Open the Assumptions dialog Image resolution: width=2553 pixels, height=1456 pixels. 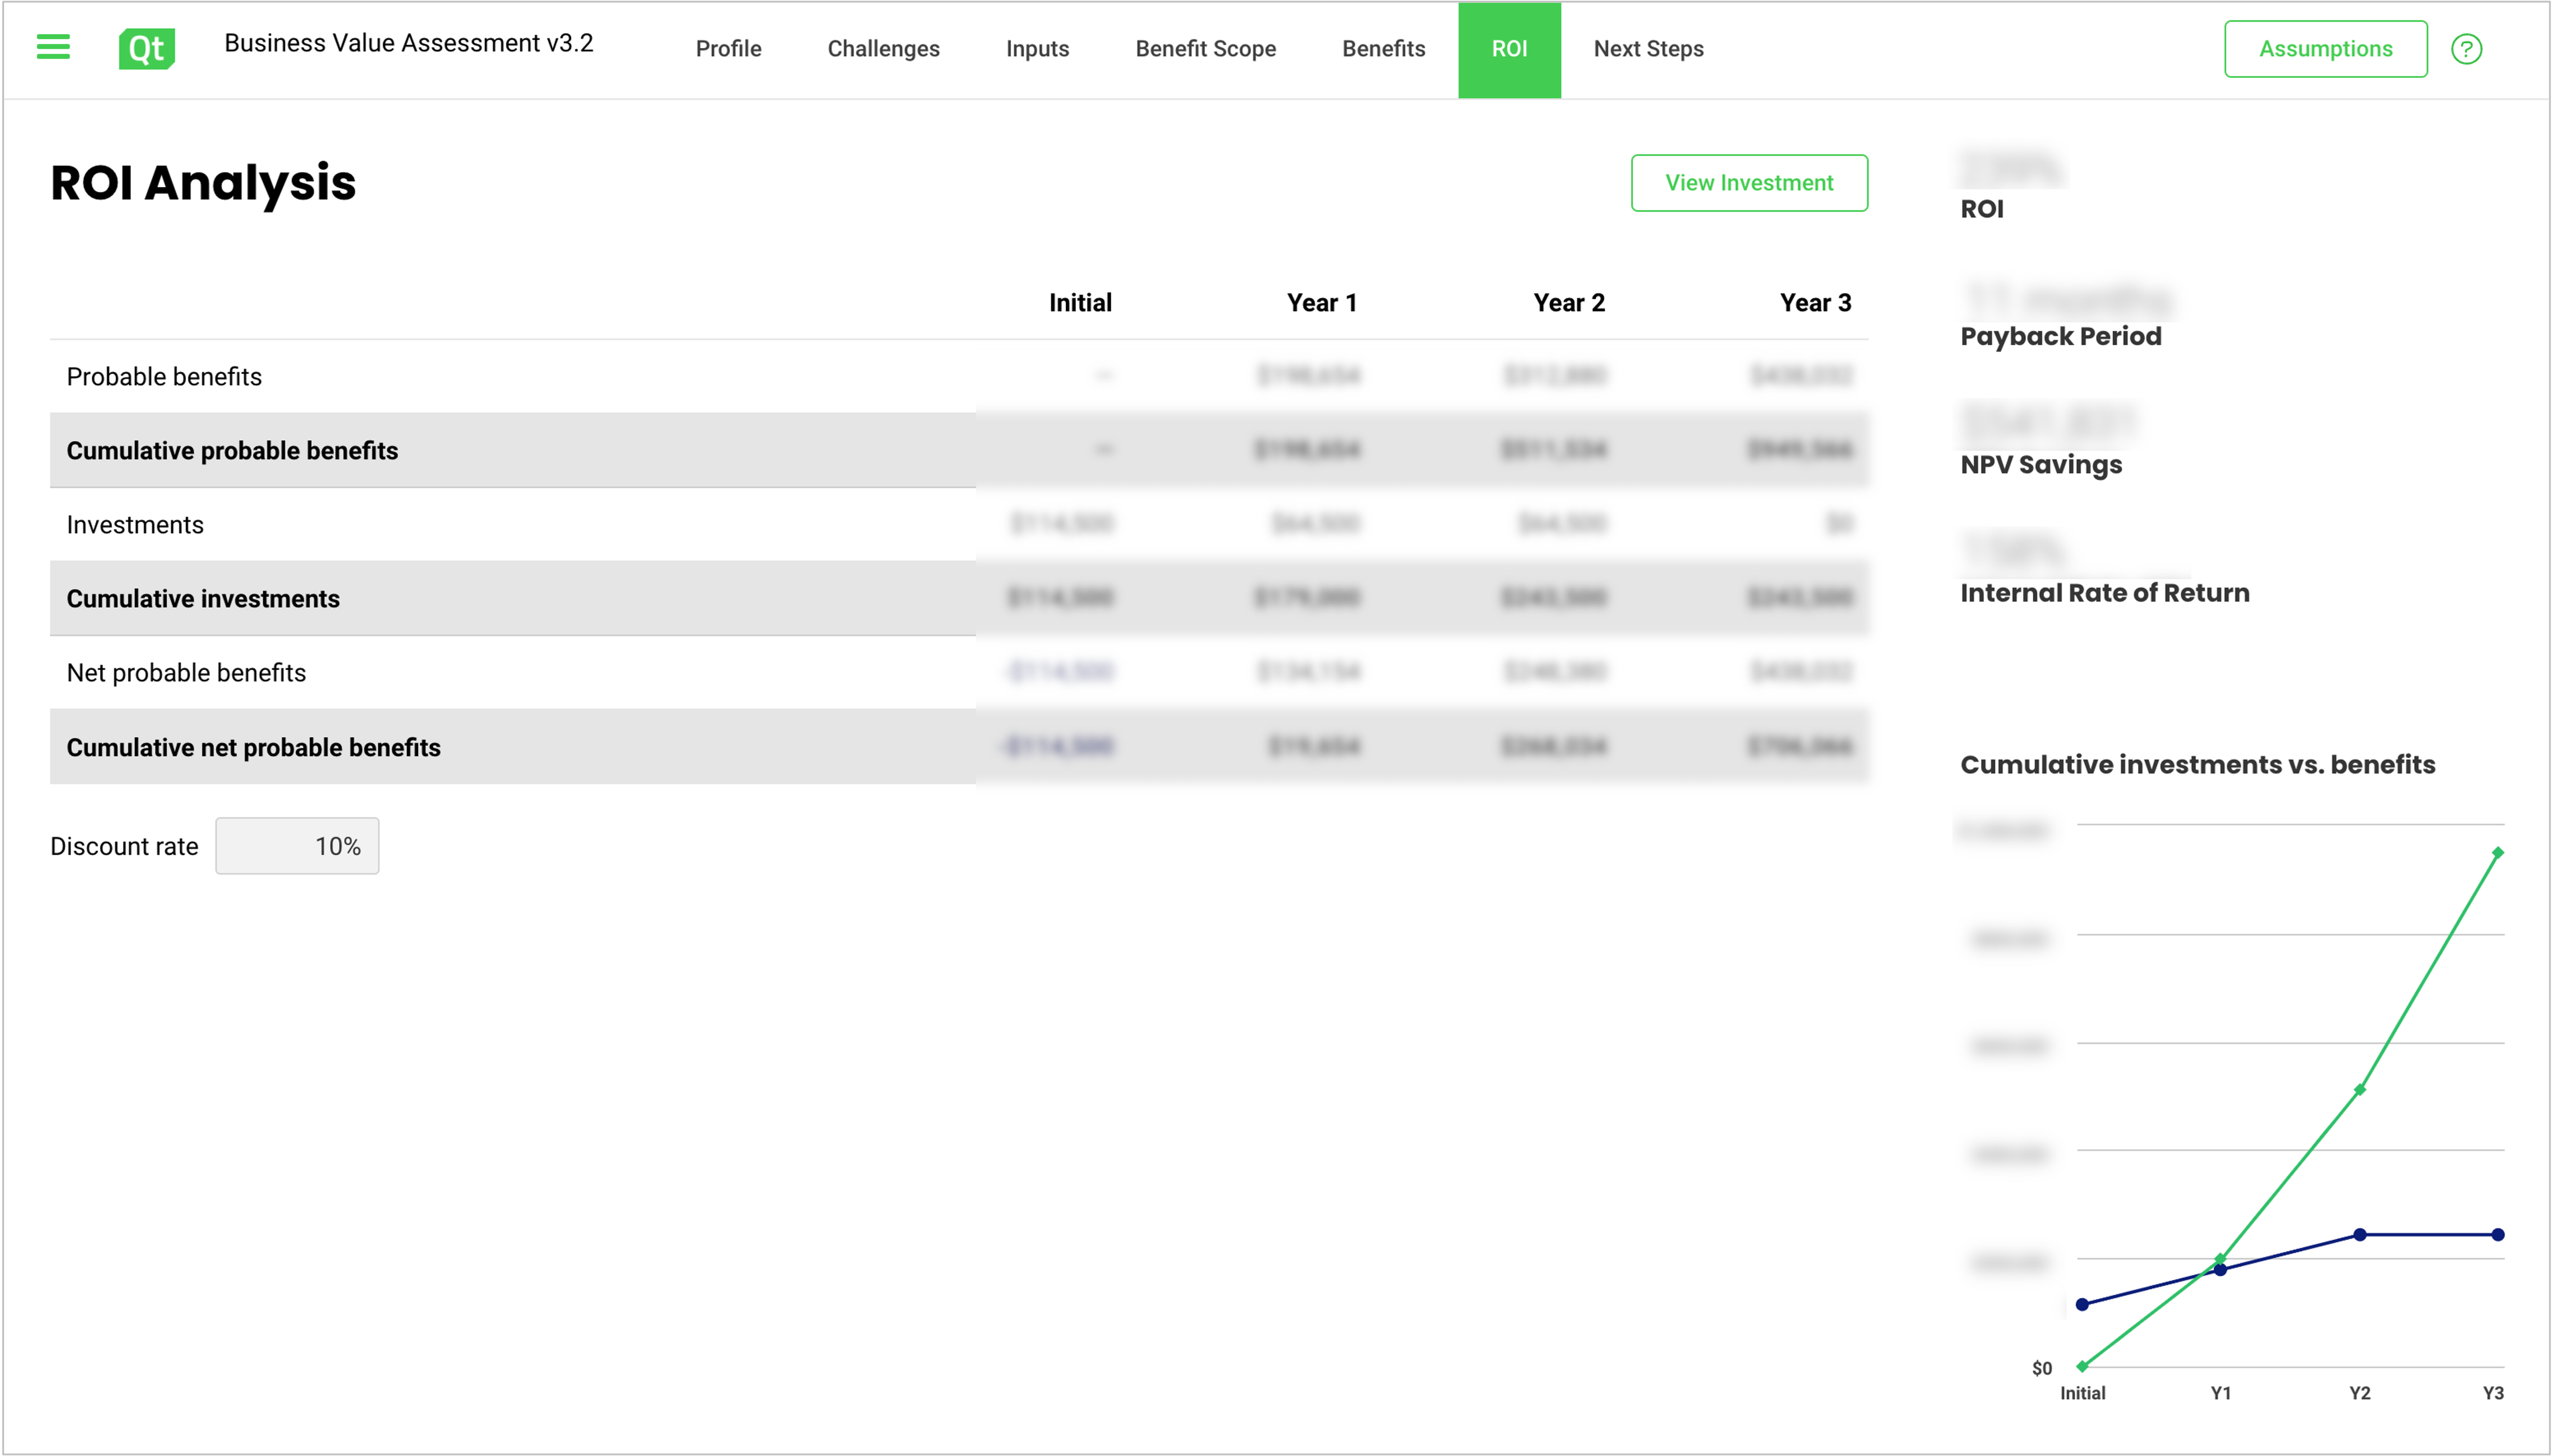click(2325, 48)
